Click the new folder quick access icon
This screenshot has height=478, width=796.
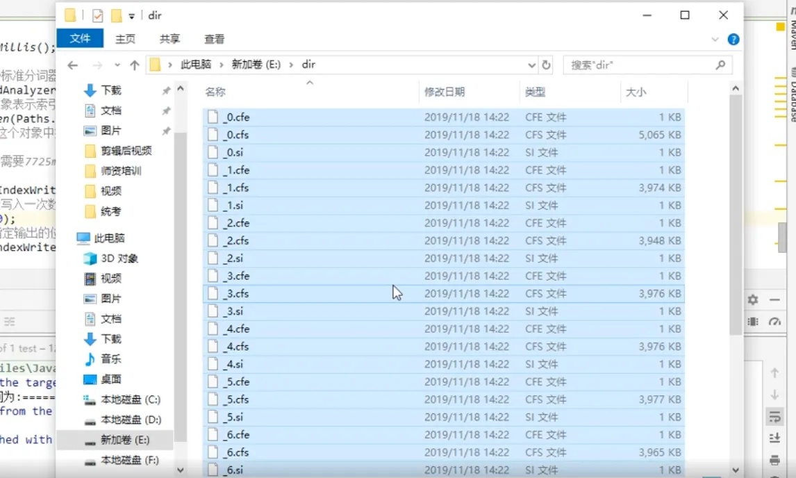(x=116, y=16)
